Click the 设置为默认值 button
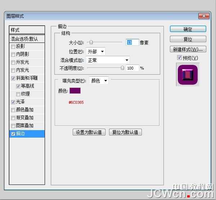The height and width of the screenshot is (200, 216). pyautogui.click(x=89, y=132)
